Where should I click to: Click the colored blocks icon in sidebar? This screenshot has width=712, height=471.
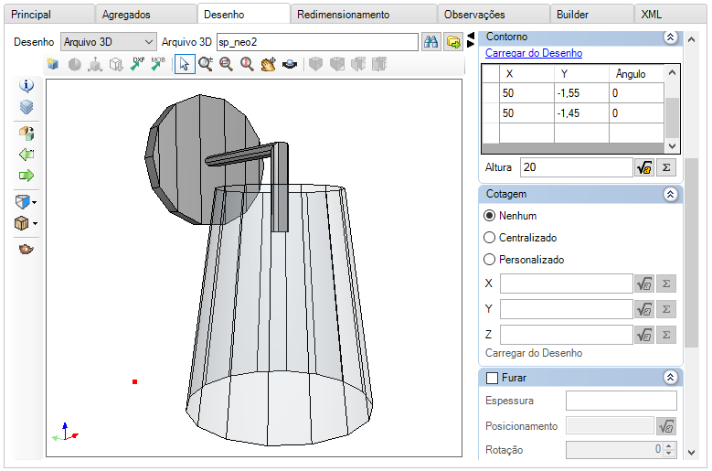pos(27,134)
